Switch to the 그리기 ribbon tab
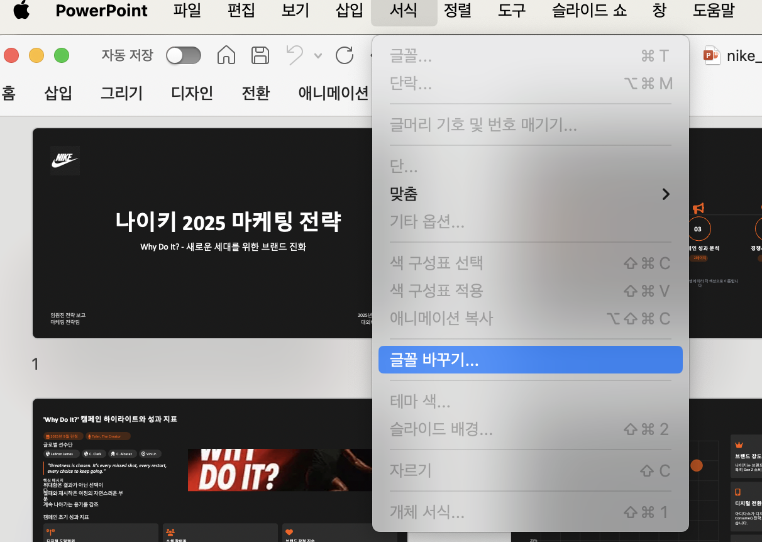Viewport: 762px width, 542px height. [x=121, y=93]
